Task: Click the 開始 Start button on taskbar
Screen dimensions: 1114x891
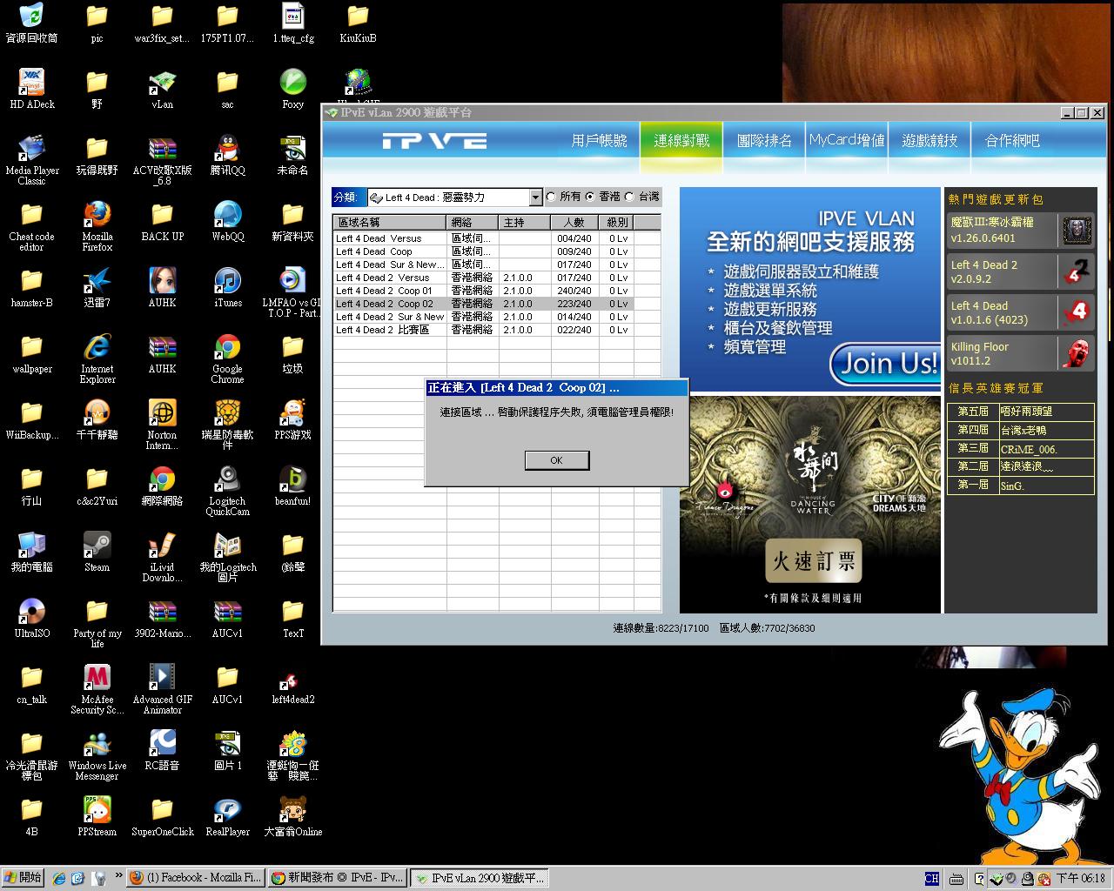Action: tap(23, 878)
